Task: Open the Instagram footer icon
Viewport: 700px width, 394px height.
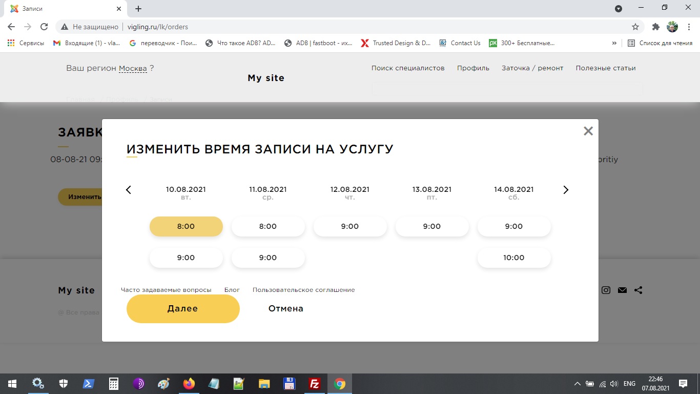Action: tap(606, 290)
